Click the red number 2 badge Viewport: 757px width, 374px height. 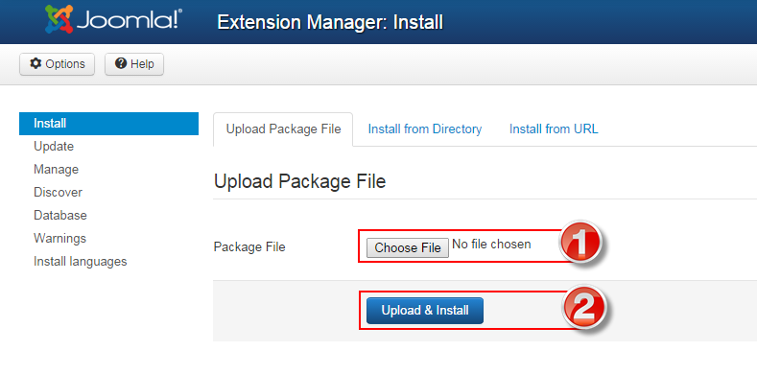583,308
